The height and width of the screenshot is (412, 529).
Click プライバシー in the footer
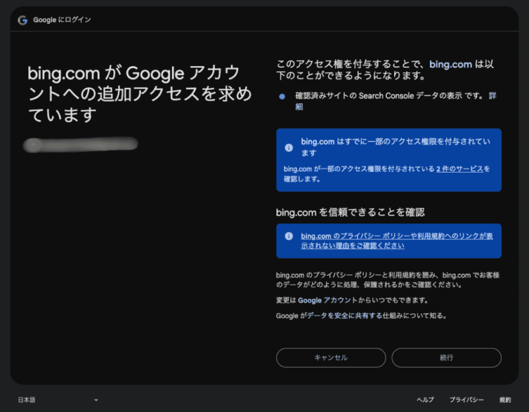point(467,399)
